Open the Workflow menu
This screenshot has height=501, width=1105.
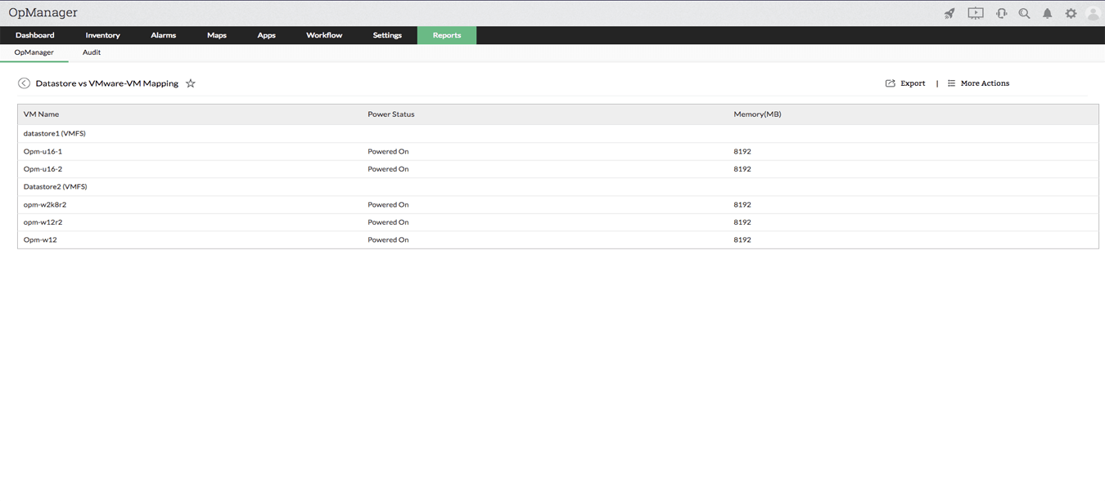click(x=324, y=35)
